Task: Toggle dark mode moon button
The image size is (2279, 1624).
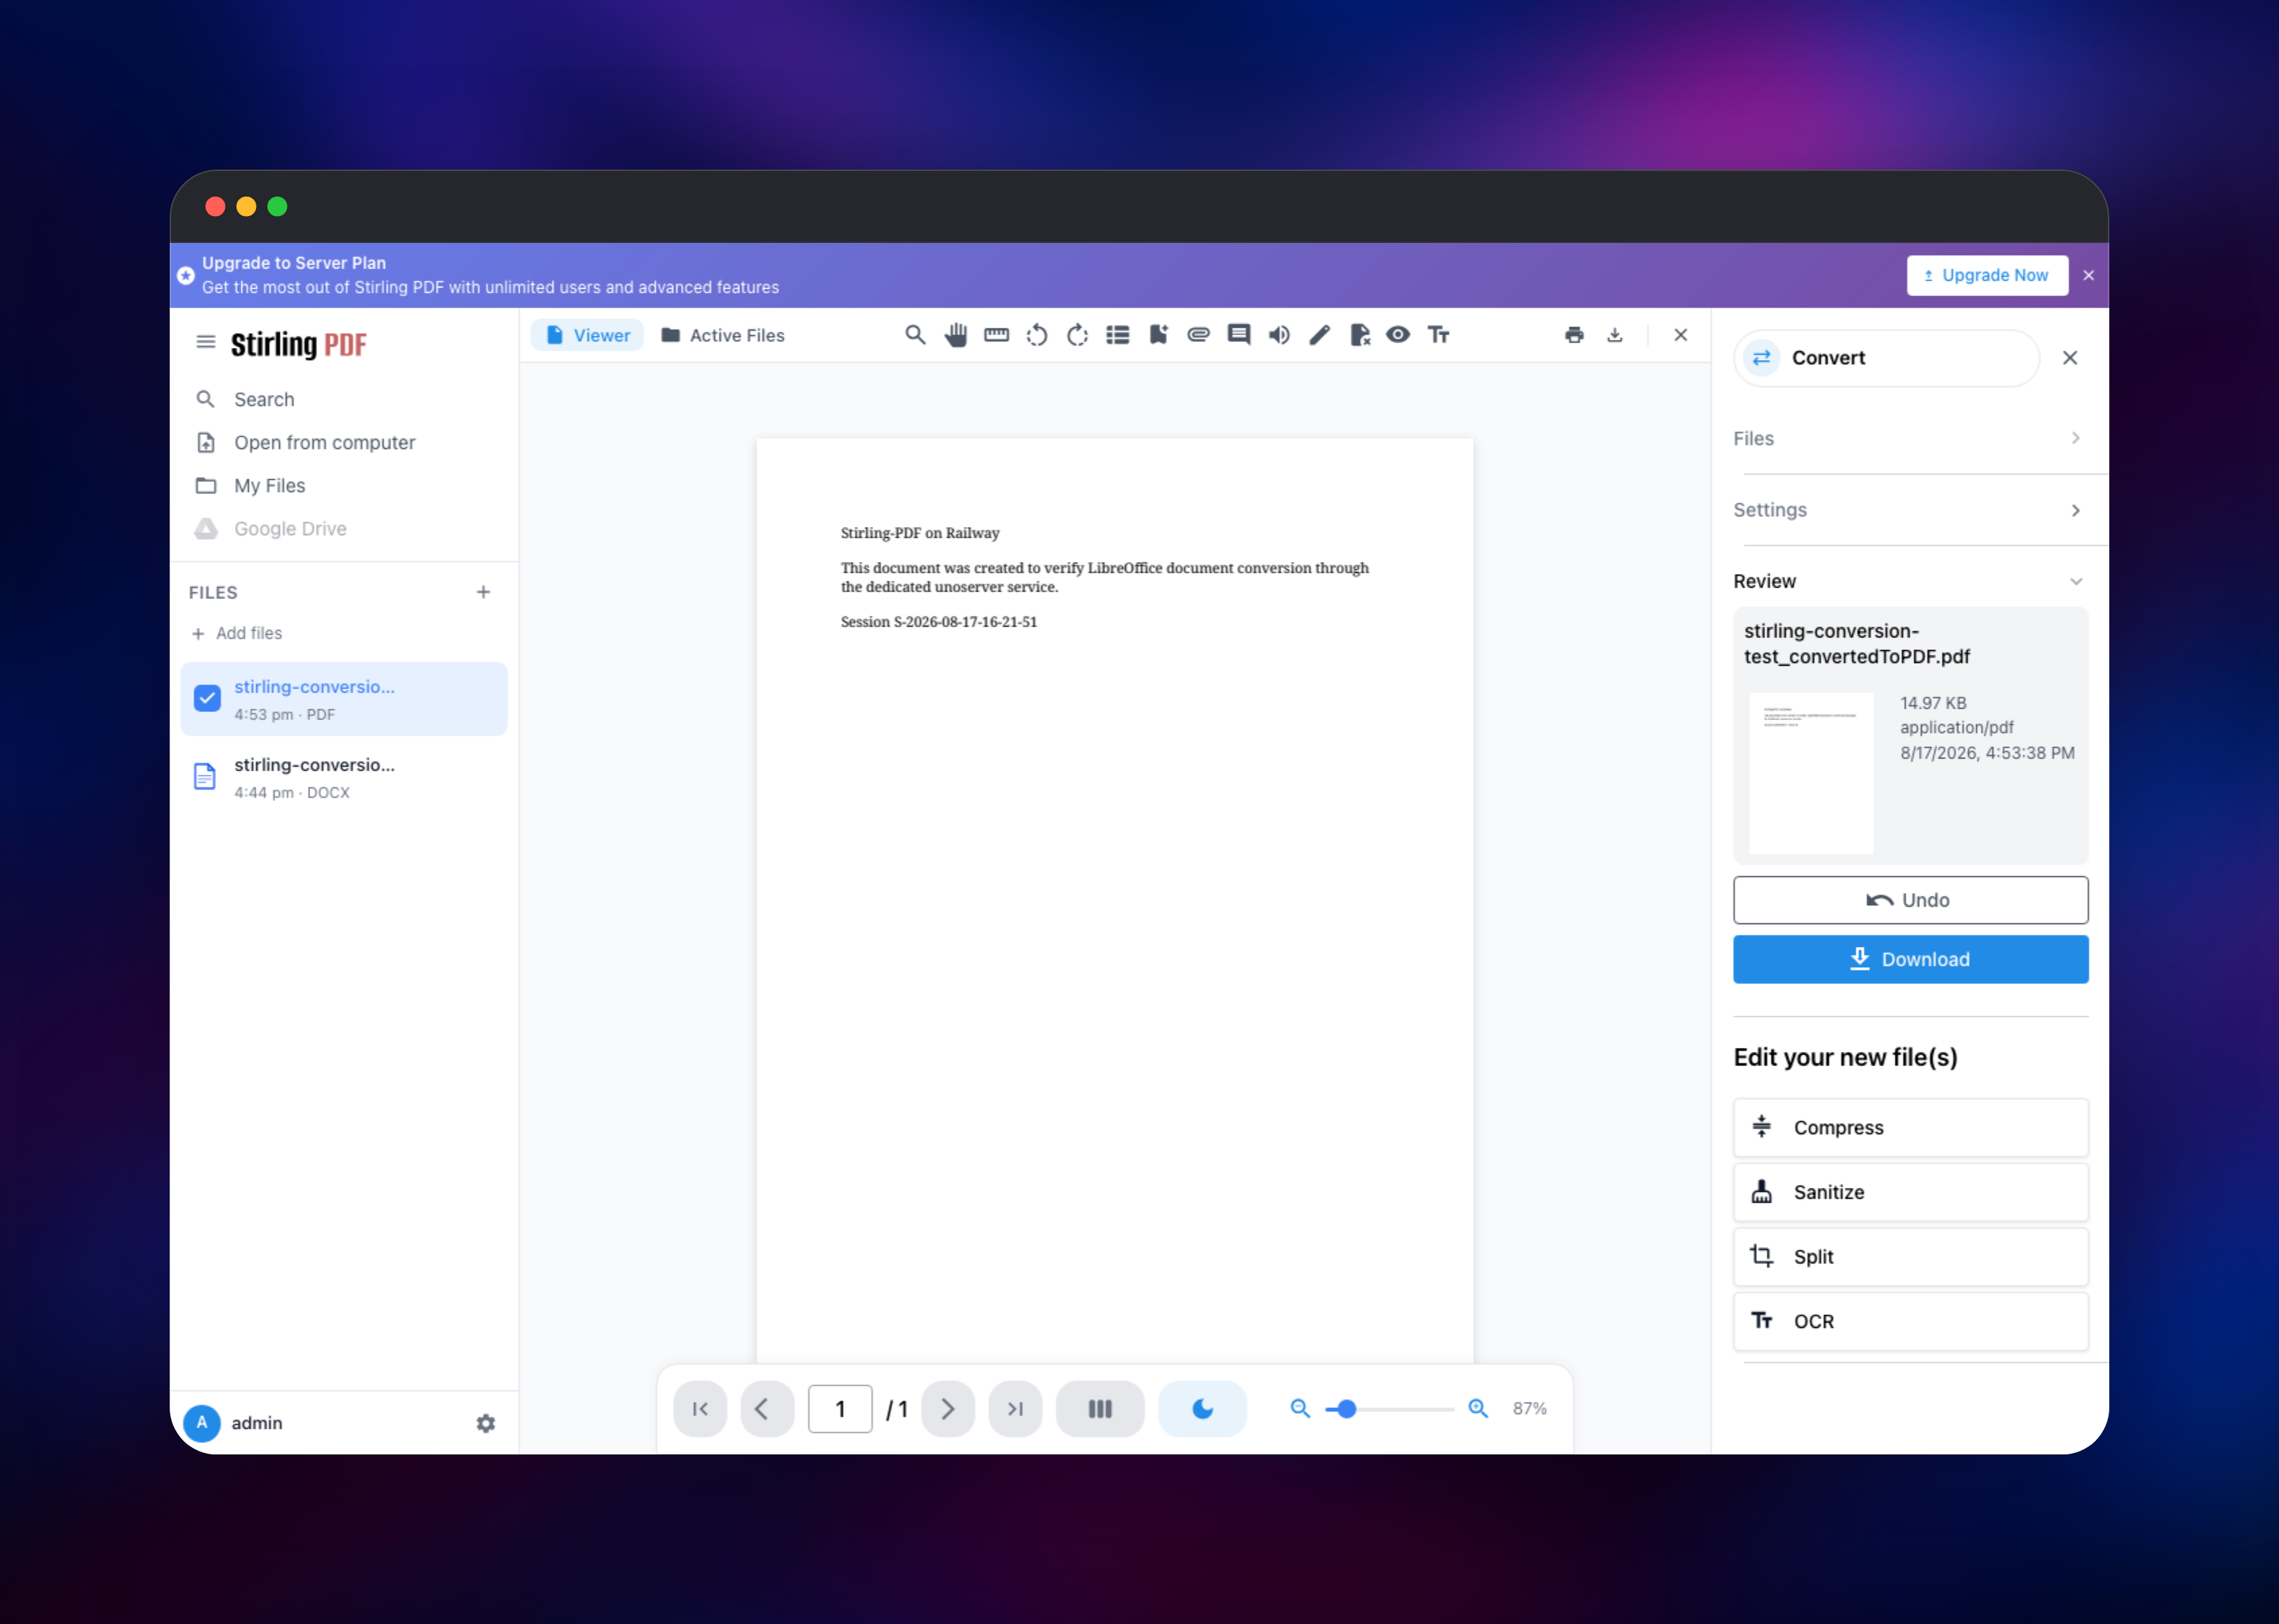Action: [1203, 1408]
